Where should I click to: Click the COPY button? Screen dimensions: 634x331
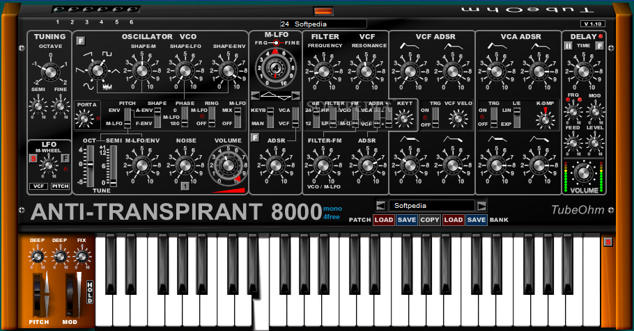click(x=429, y=220)
